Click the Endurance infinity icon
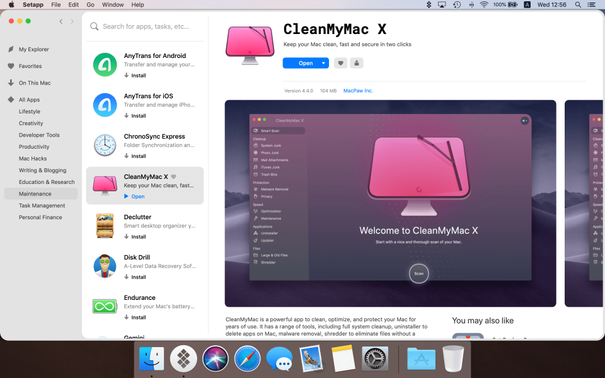This screenshot has height=378, width=605. 105,306
